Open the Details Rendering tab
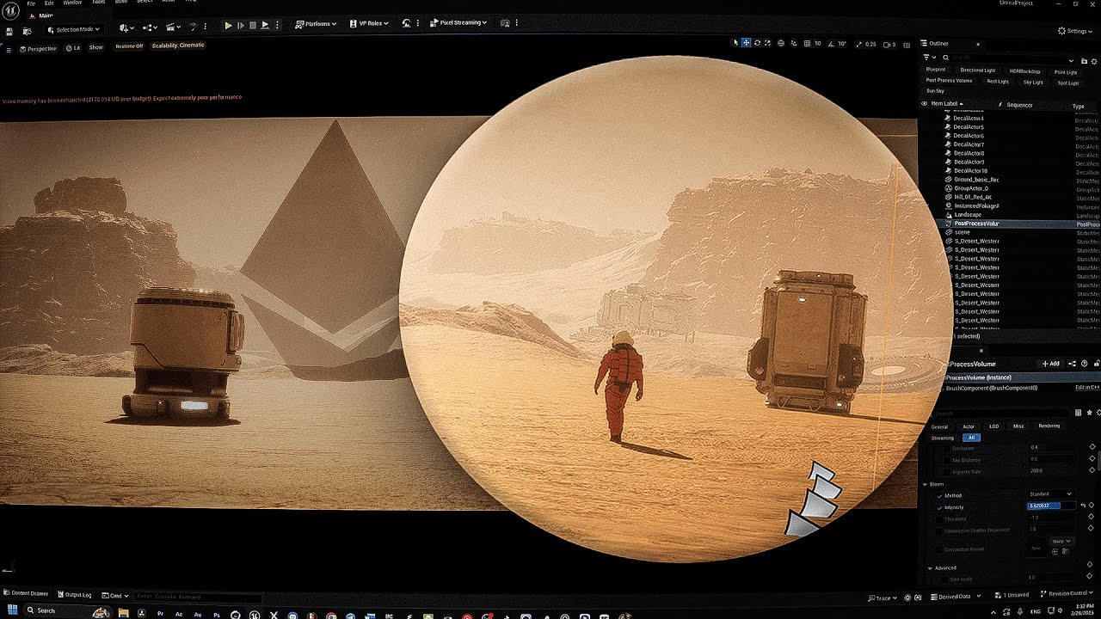Viewport: 1101px width, 619px height. [x=1049, y=426]
